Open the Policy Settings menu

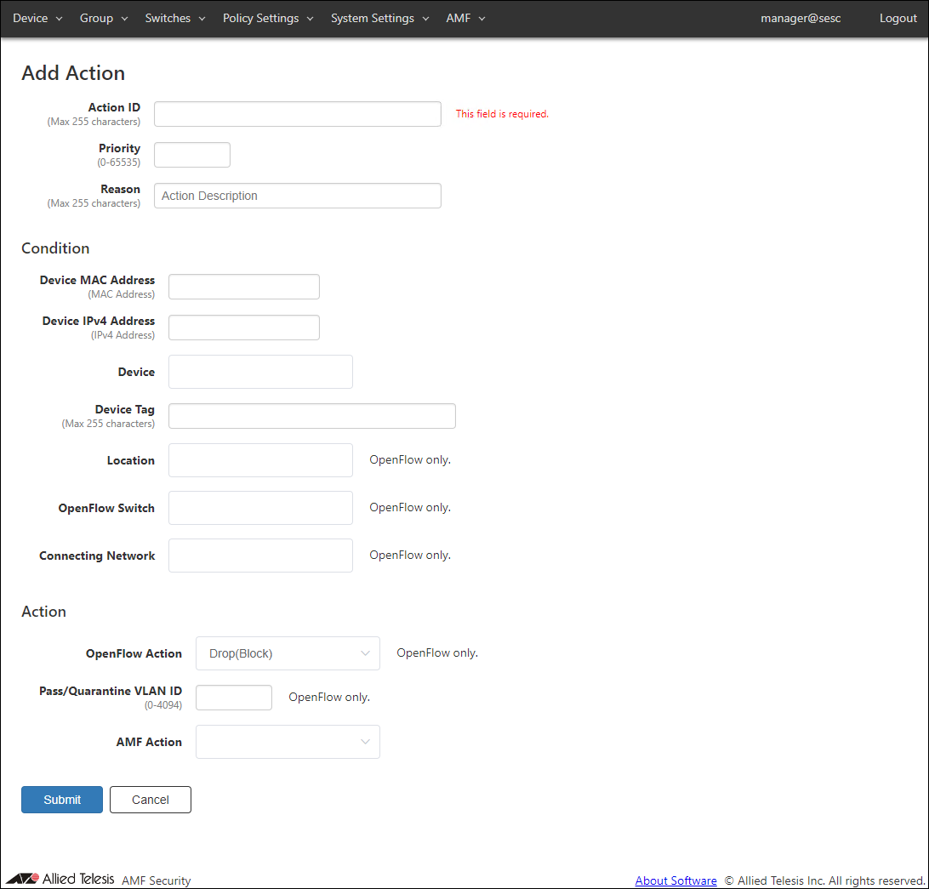click(268, 18)
